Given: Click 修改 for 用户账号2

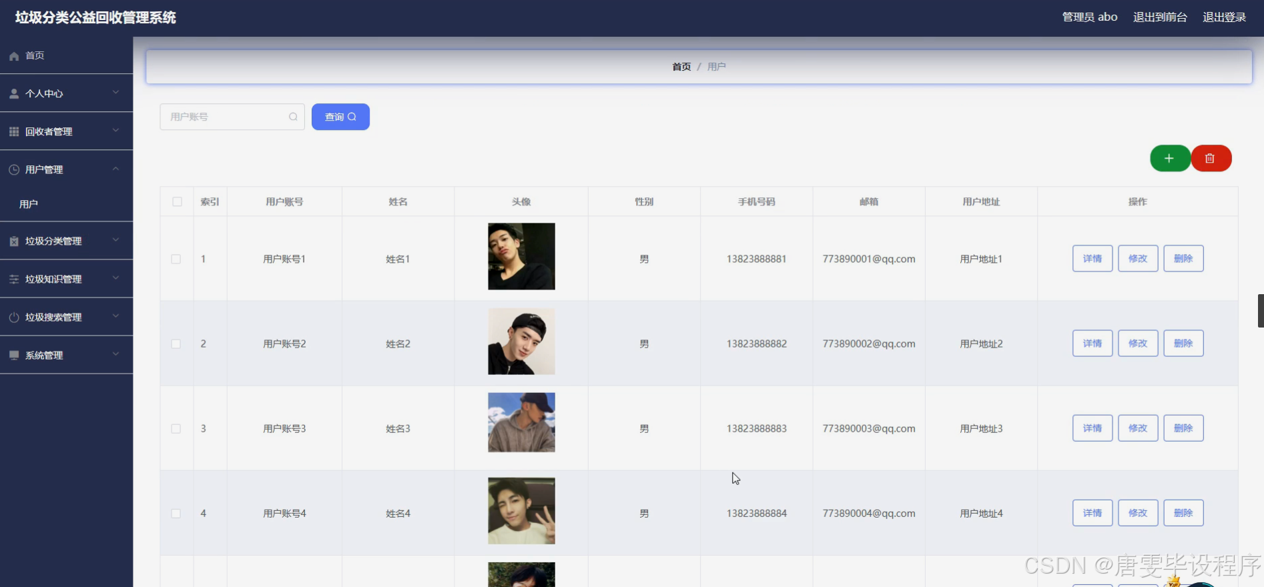Looking at the screenshot, I should [x=1138, y=344].
